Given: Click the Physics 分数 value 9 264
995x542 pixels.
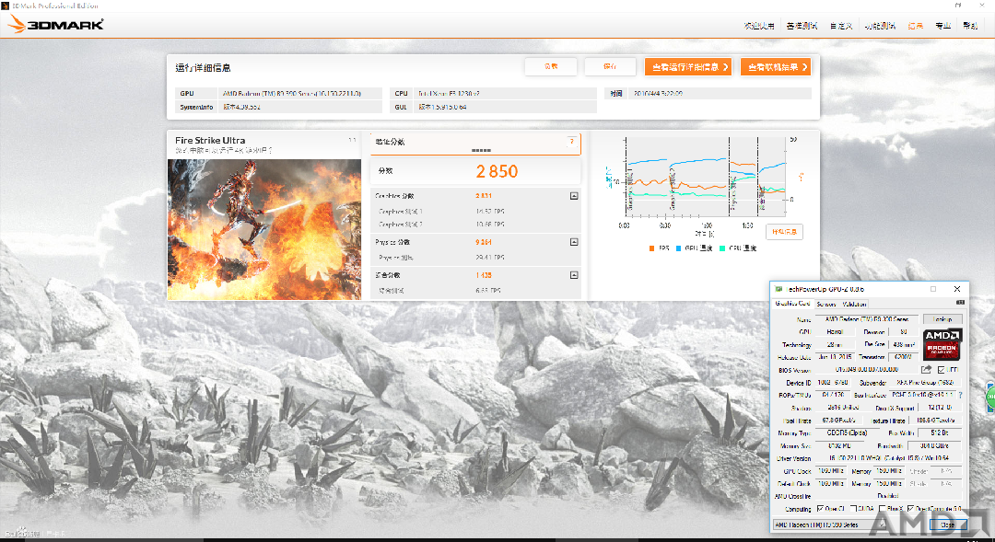Looking at the screenshot, I should (484, 242).
